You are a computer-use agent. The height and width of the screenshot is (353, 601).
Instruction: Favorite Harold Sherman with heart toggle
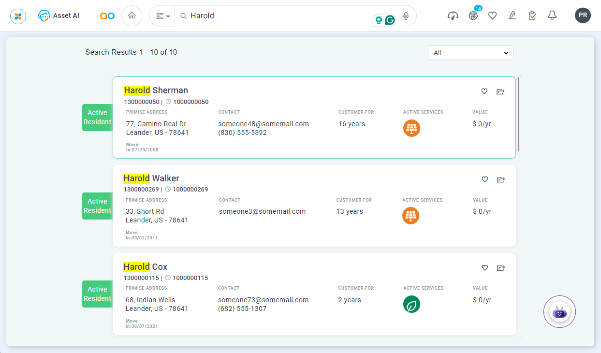click(484, 91)
